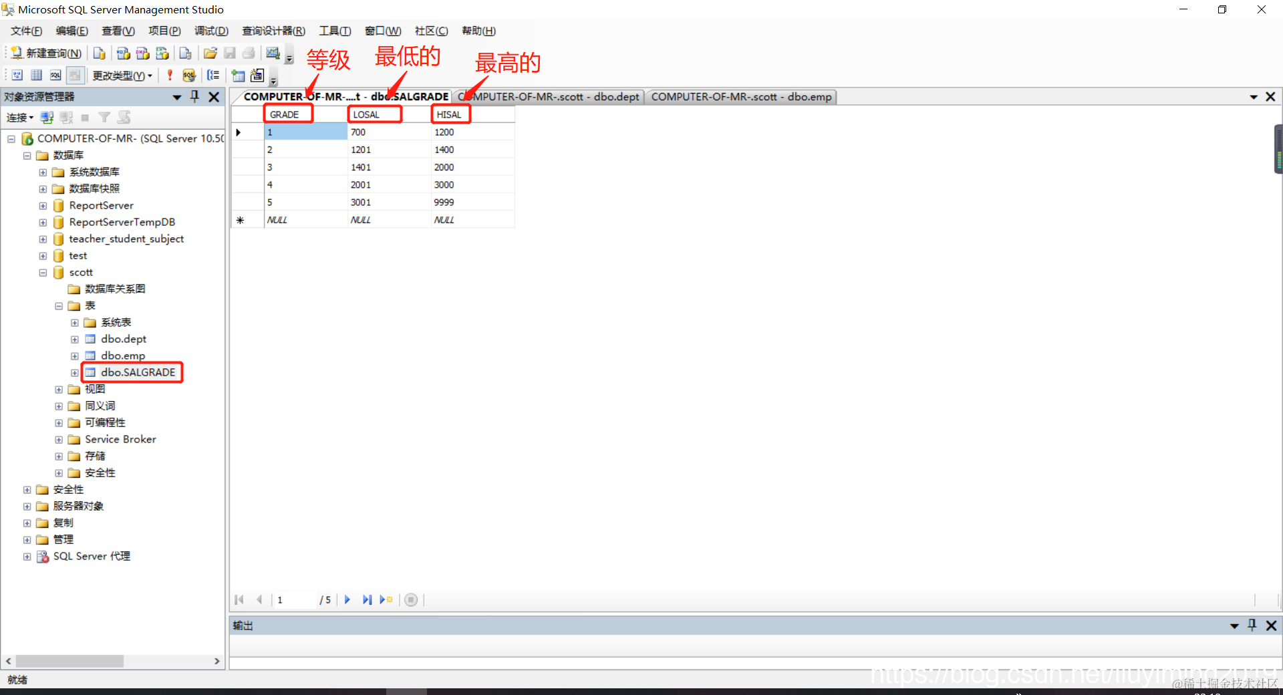This screenshot has height=695, width=1283.
Task: Click the move-to-new-row navigation button
Action: pos(386,599)
